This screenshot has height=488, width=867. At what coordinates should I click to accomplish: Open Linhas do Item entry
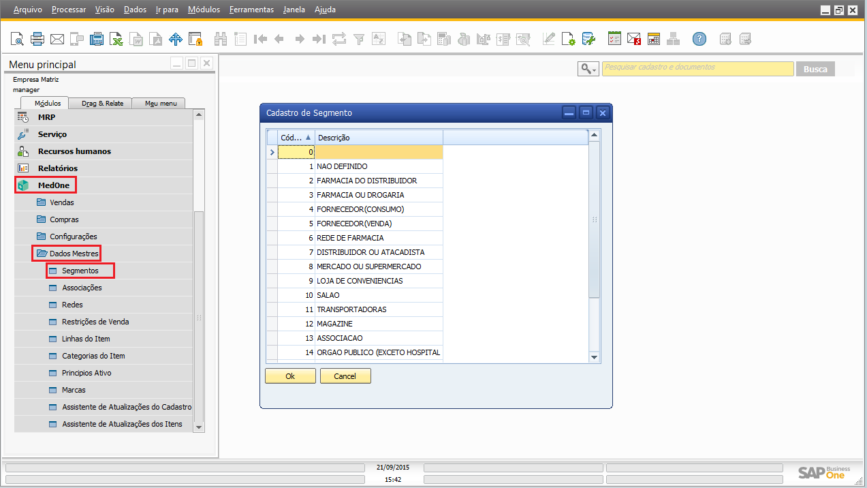(x=86, y=339)
